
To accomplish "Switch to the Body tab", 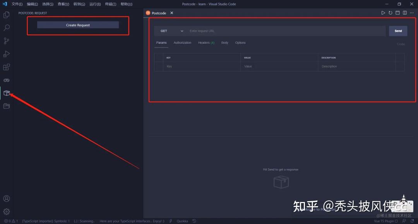I will tap(225, 43).
